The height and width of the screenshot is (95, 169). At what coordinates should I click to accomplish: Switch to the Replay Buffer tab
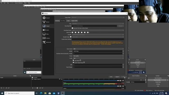click(x=74, y=21)
